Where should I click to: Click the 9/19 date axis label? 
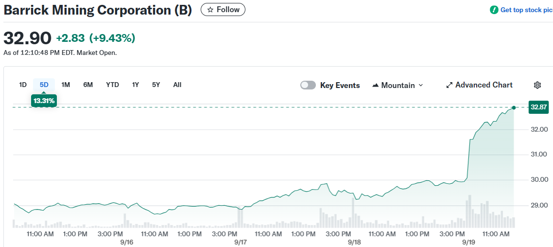click(x=469, y=242)
